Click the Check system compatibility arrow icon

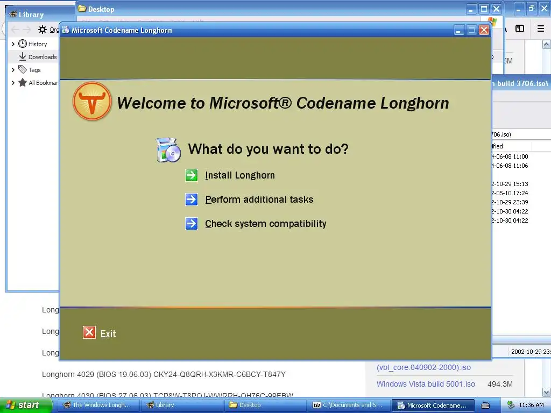point(192,223)
